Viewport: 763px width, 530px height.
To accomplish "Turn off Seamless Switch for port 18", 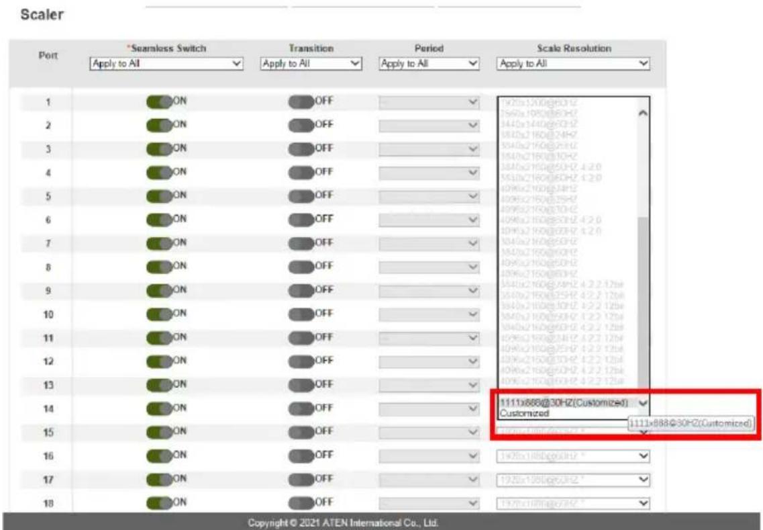I will click(160, 503).
